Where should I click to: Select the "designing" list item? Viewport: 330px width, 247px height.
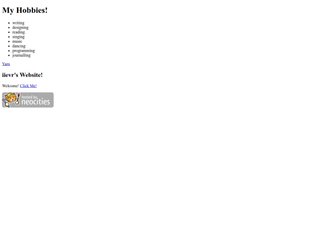pyautogui.click(x=20, y=27)
